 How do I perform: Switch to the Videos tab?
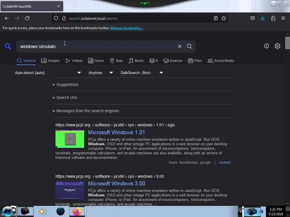pos(74,61)
